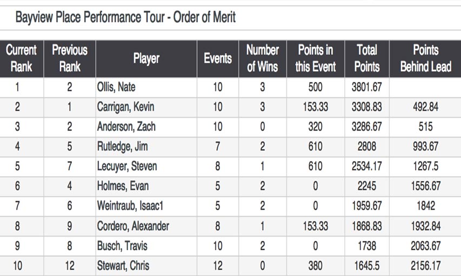Open Weintraub, Isaac1 entry
Image resolution: width=461 pixels, height=276 pixels.
(130, 206)
